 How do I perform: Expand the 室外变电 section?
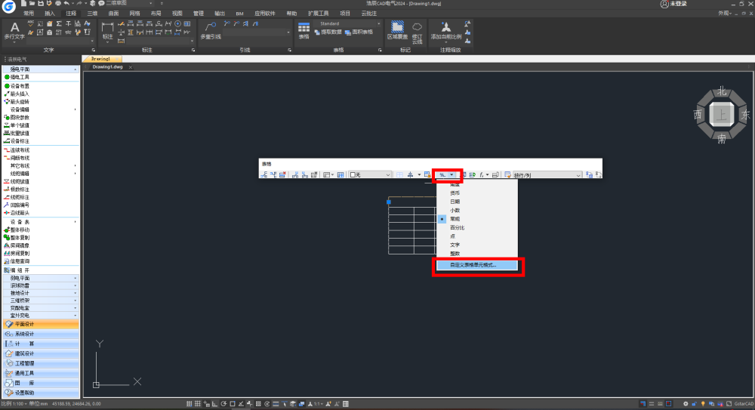41,315
